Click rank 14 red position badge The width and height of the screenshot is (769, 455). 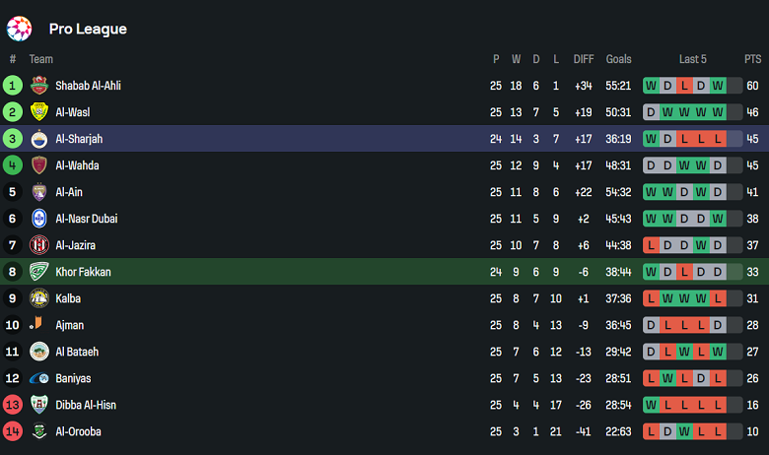(13, 431)
